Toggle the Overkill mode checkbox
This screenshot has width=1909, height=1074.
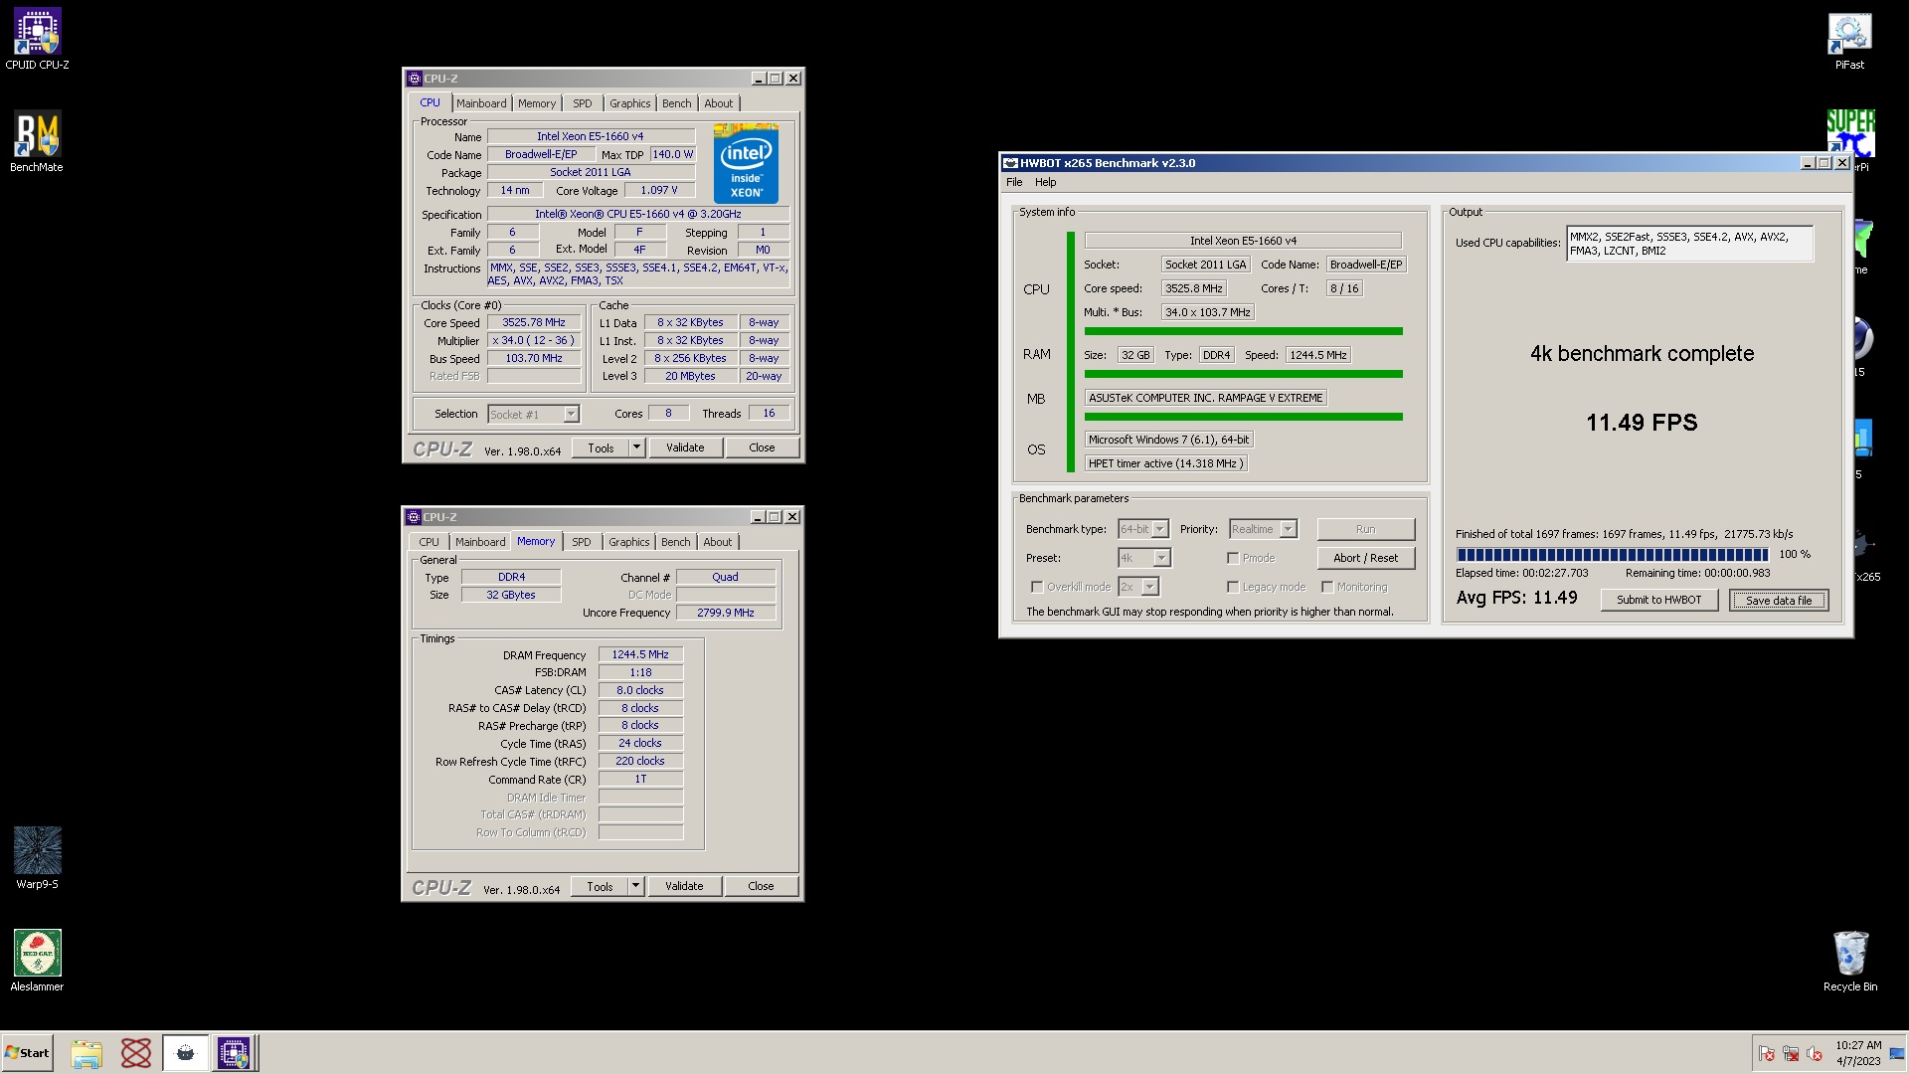tap(1037, 587)
